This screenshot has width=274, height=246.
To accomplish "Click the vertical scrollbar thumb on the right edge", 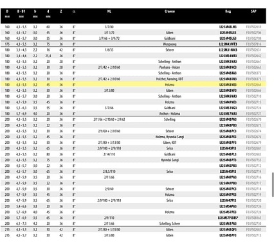I will pos(273,184).
